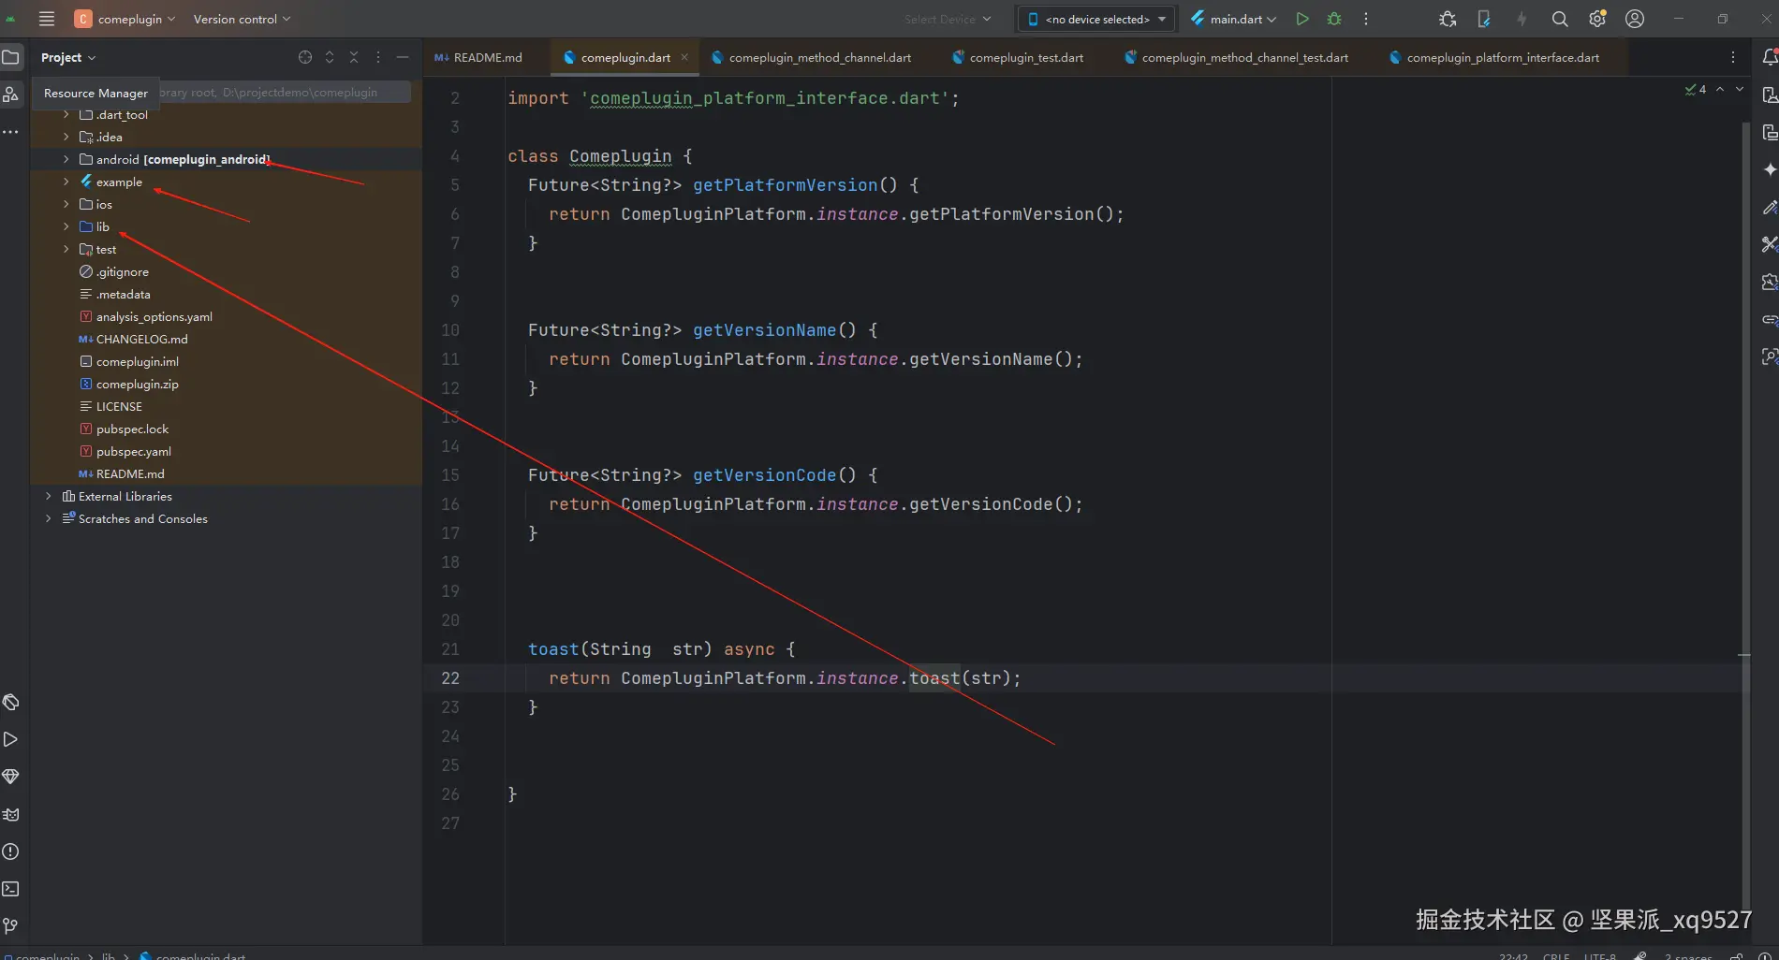
Task: Open the main hamburger menu
Action: [47, 19]
